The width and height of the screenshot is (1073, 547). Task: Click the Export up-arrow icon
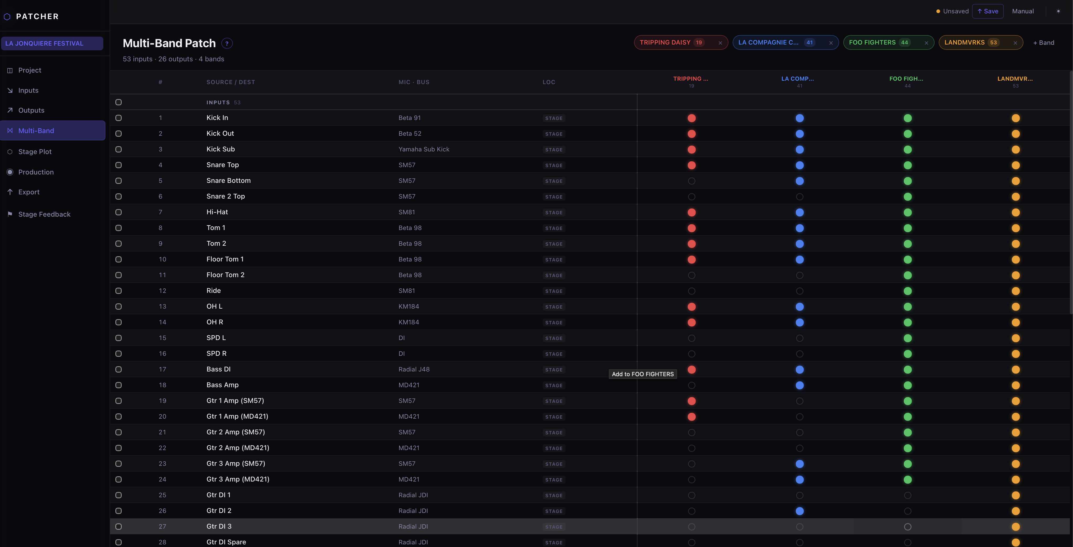pos(10,192)
